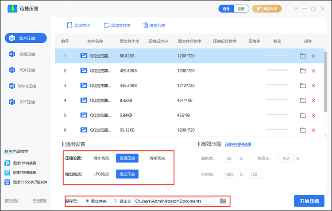Click the save path input field
Viewport: 332px width, 211px height.
pyautogui.click(x=174, y=201)
